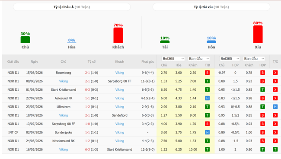Click blue H T/B icon in Sonderjyske row

click(208, 132)
